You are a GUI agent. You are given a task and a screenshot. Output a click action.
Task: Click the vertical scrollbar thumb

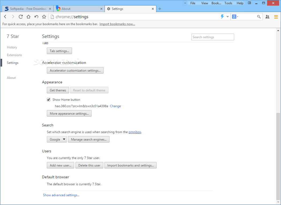point(278,156)
